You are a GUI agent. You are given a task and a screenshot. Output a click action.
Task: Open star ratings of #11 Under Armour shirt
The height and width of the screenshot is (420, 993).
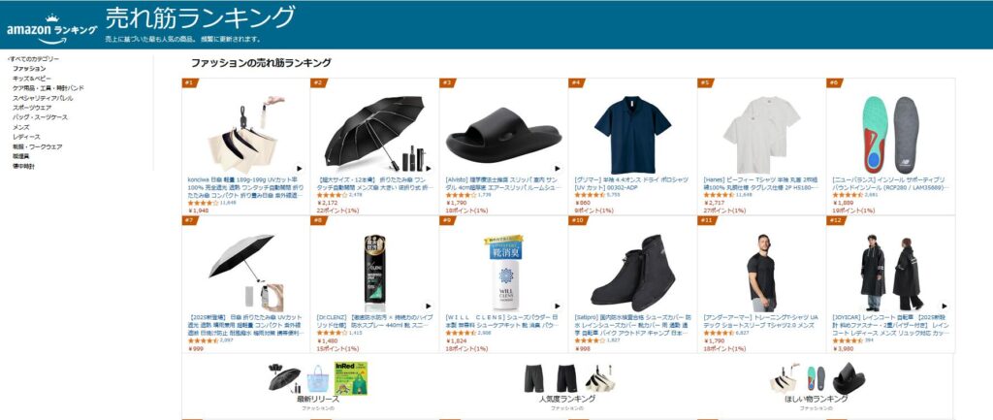(719, 333)
